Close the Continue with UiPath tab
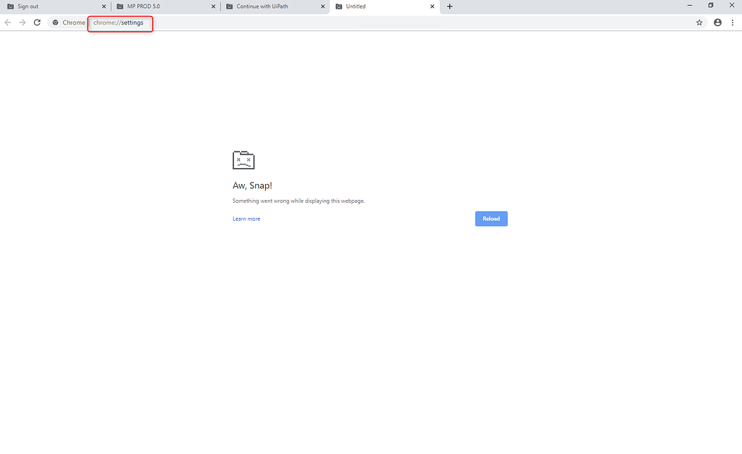The image size is (742, 454). (322, 6)
